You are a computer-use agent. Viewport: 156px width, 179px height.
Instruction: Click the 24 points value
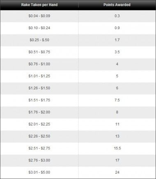pyautogui.click(x=117, y=172)
